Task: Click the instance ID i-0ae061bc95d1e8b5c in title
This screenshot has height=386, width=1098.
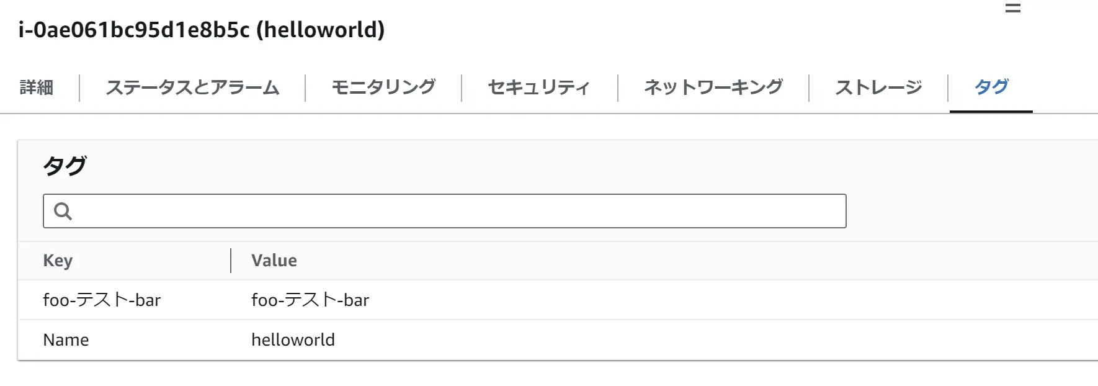Action: pos(134,30)
